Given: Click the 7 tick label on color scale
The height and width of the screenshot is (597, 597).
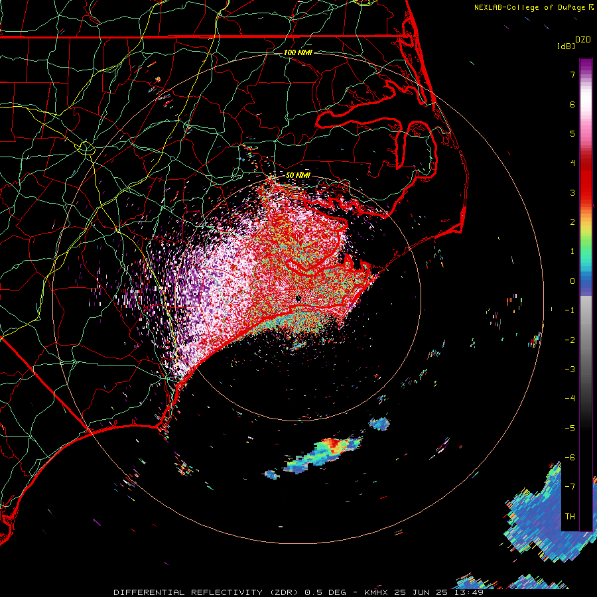Looking at the screenshot, I should [572, 74].
